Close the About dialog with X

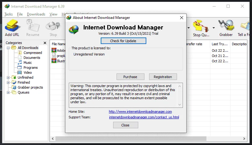pos(182,18)
